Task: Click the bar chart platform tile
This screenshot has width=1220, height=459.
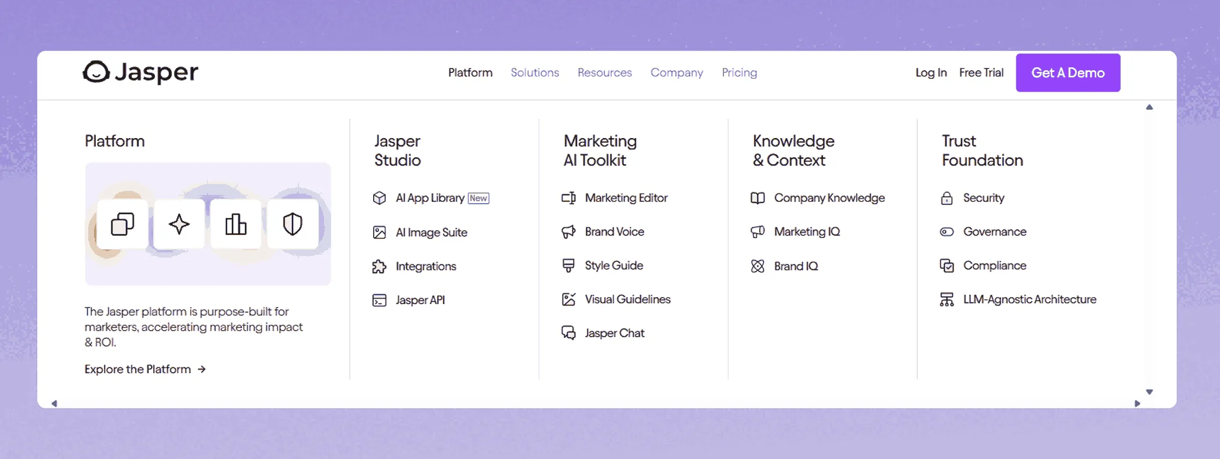Action: click(x=236, y=224)
